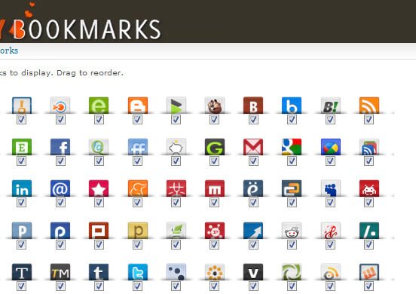This screenshot has height=294, width=416.
Task: Toggle the checkbox under Tumblr icon
Action: point(99,286)
